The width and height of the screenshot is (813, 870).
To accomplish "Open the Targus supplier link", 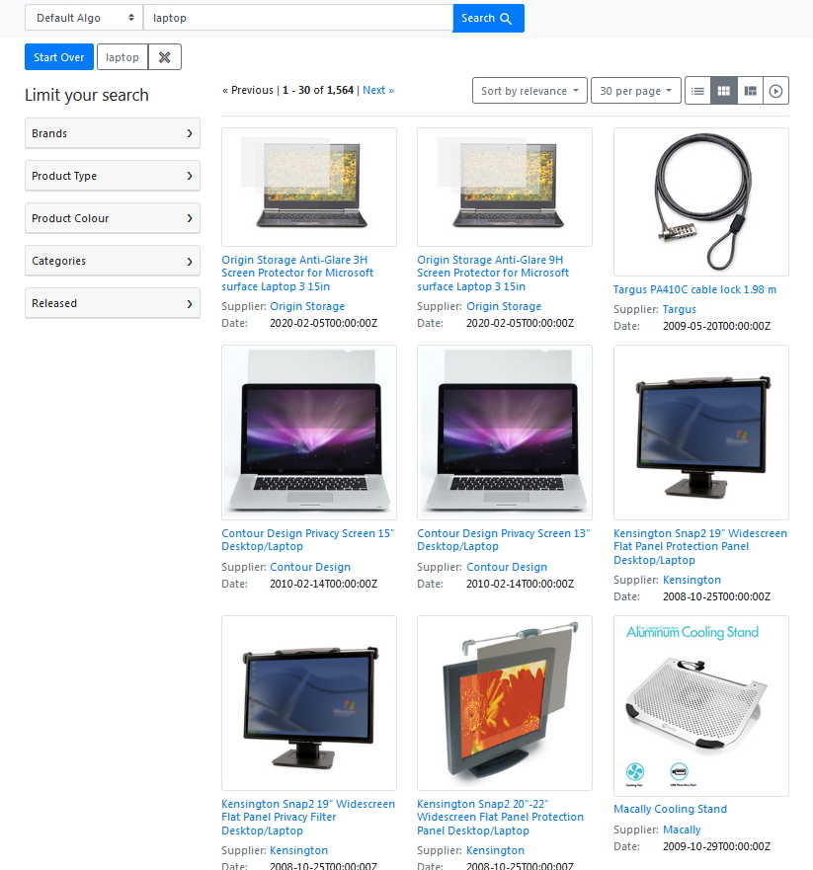I will tap(679, 308).
